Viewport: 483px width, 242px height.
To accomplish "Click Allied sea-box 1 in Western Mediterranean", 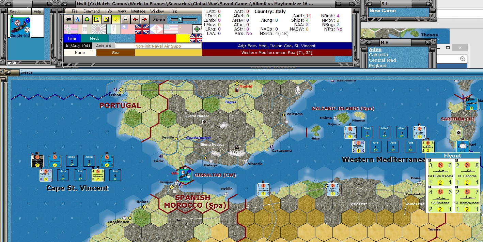I will (367, 132).
